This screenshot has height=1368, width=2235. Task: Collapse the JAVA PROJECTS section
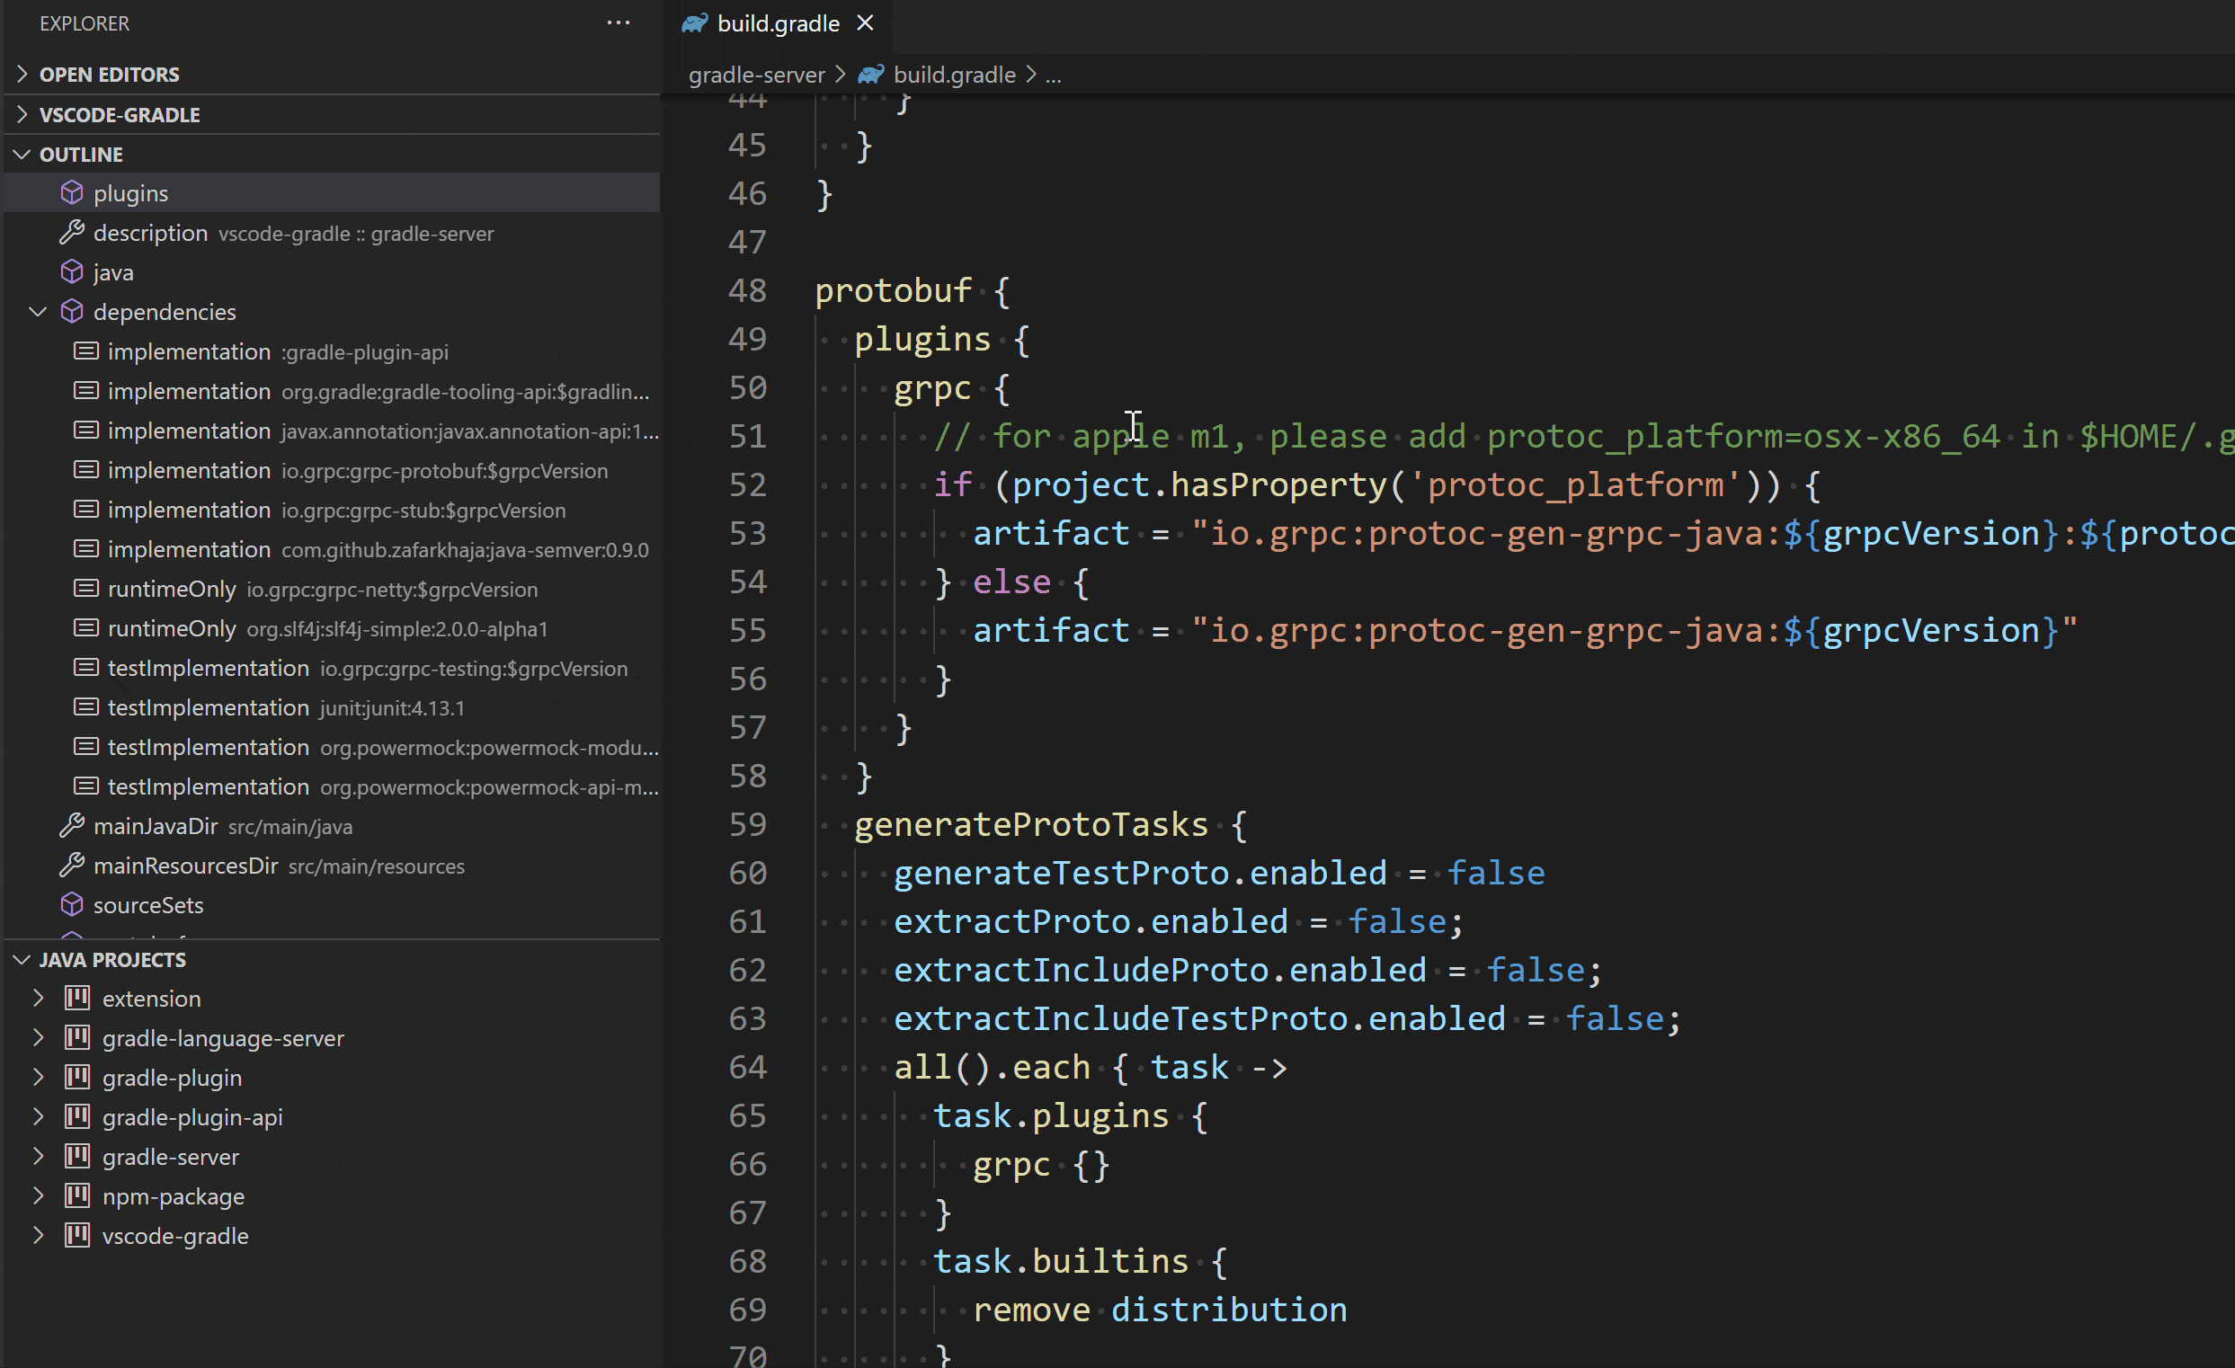[x=22, y=959]
